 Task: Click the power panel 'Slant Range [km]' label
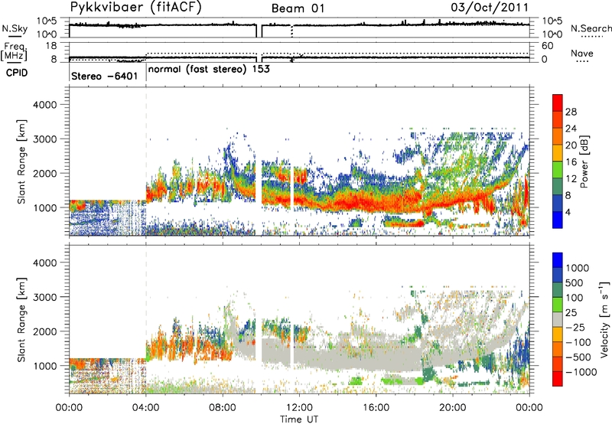point(21,161)
